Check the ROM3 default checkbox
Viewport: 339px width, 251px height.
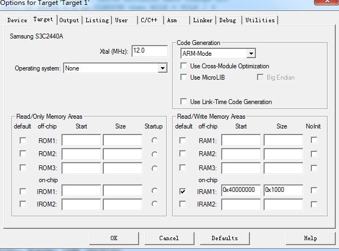pyautogui.click(x=23, y=168)
